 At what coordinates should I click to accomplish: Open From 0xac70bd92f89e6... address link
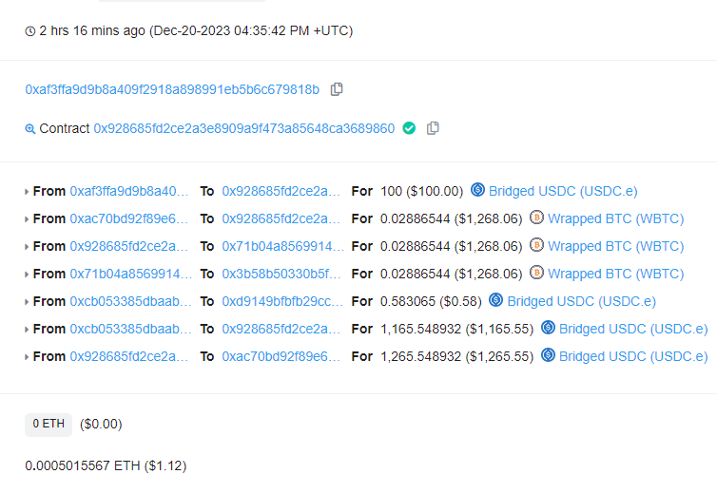point(129,218)
